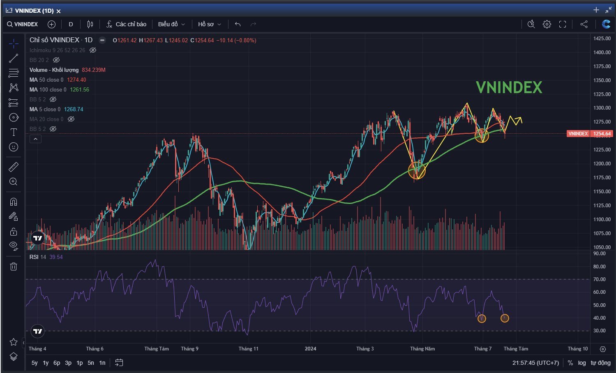Image resolution: width=616 pixels, height=373 pixels.
Task: Search symbol VNINDEX in toolbar
Action: tap(22, 24)
